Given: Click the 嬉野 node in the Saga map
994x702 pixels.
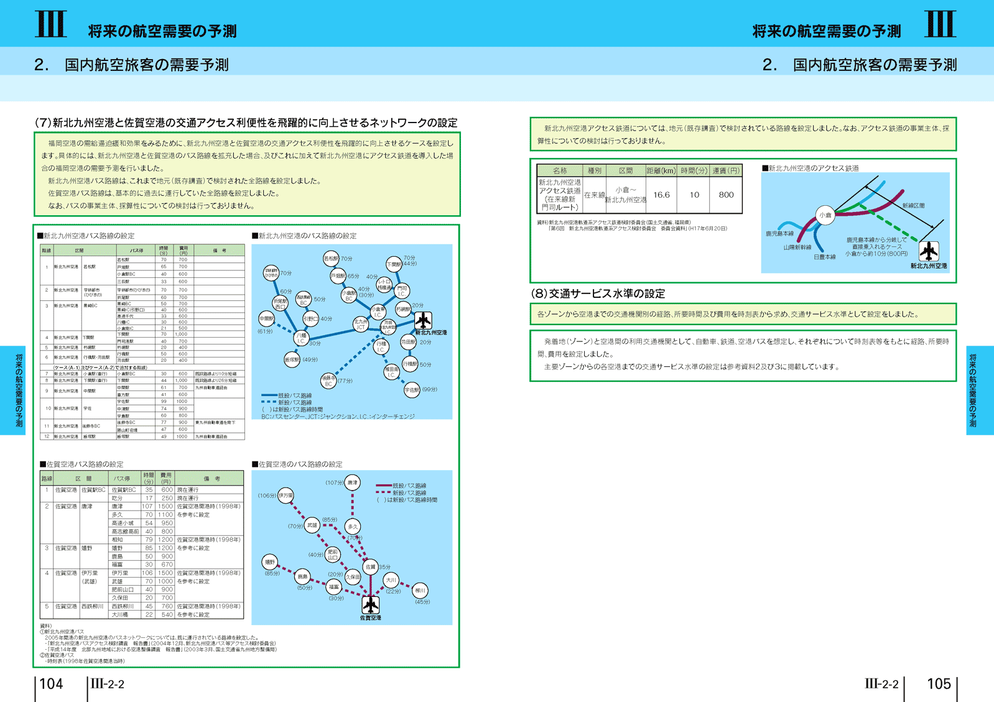Looking at the screenshot, I should (269, 562).
